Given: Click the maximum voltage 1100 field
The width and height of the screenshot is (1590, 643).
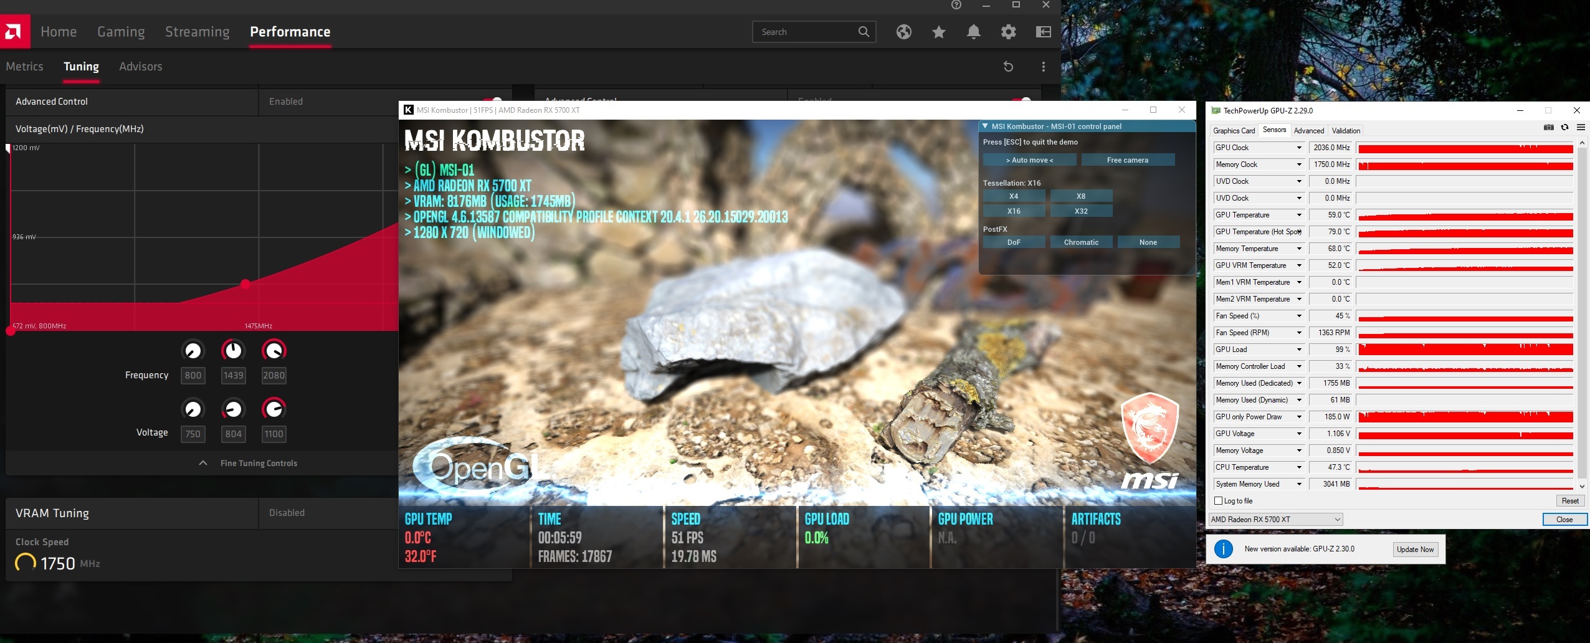Looking at the screenshot, I should [x=274, y=434].
